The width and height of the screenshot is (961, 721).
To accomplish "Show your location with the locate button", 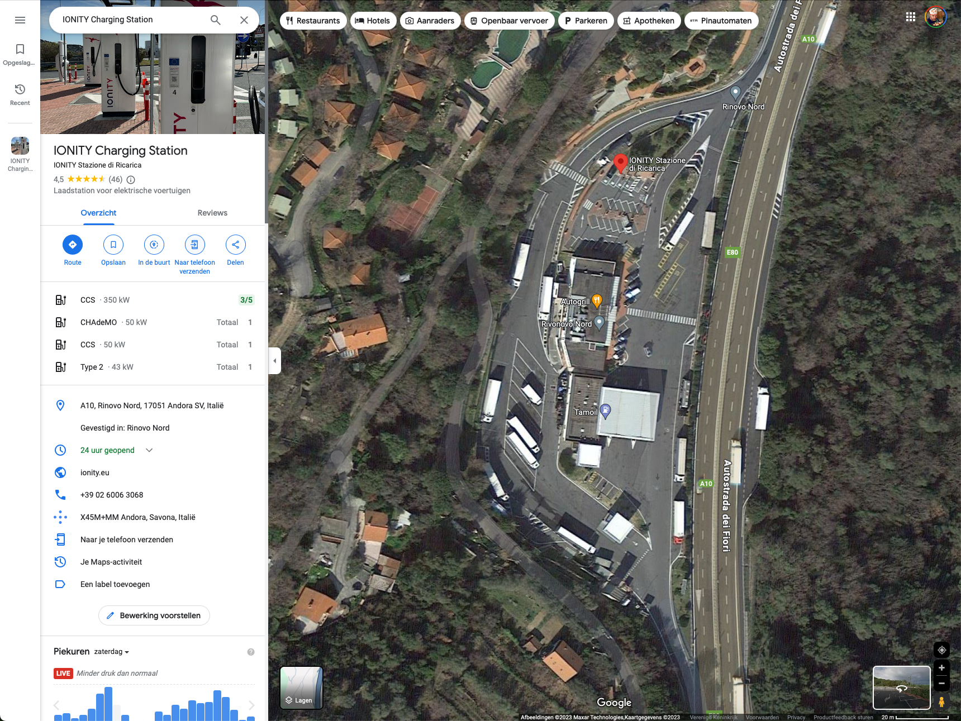I will 941,650.
